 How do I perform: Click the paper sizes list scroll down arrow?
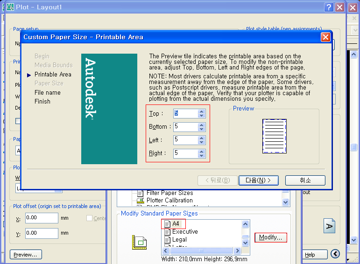pyautogui.click(x=246, y=243)
